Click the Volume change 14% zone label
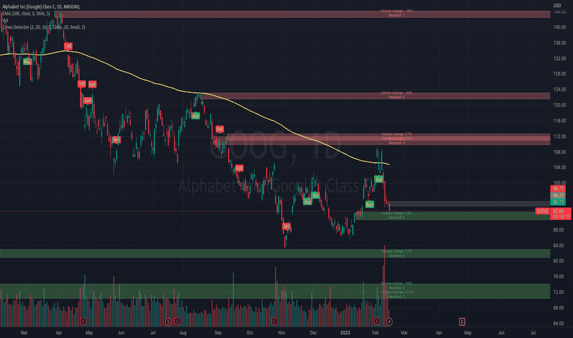 coord(397,213)
